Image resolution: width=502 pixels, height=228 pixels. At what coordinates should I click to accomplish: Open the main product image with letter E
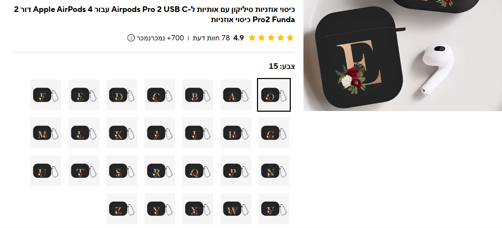point(403,56)
